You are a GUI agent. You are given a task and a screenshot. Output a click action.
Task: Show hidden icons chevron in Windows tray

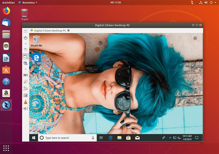tap(170, 138)
